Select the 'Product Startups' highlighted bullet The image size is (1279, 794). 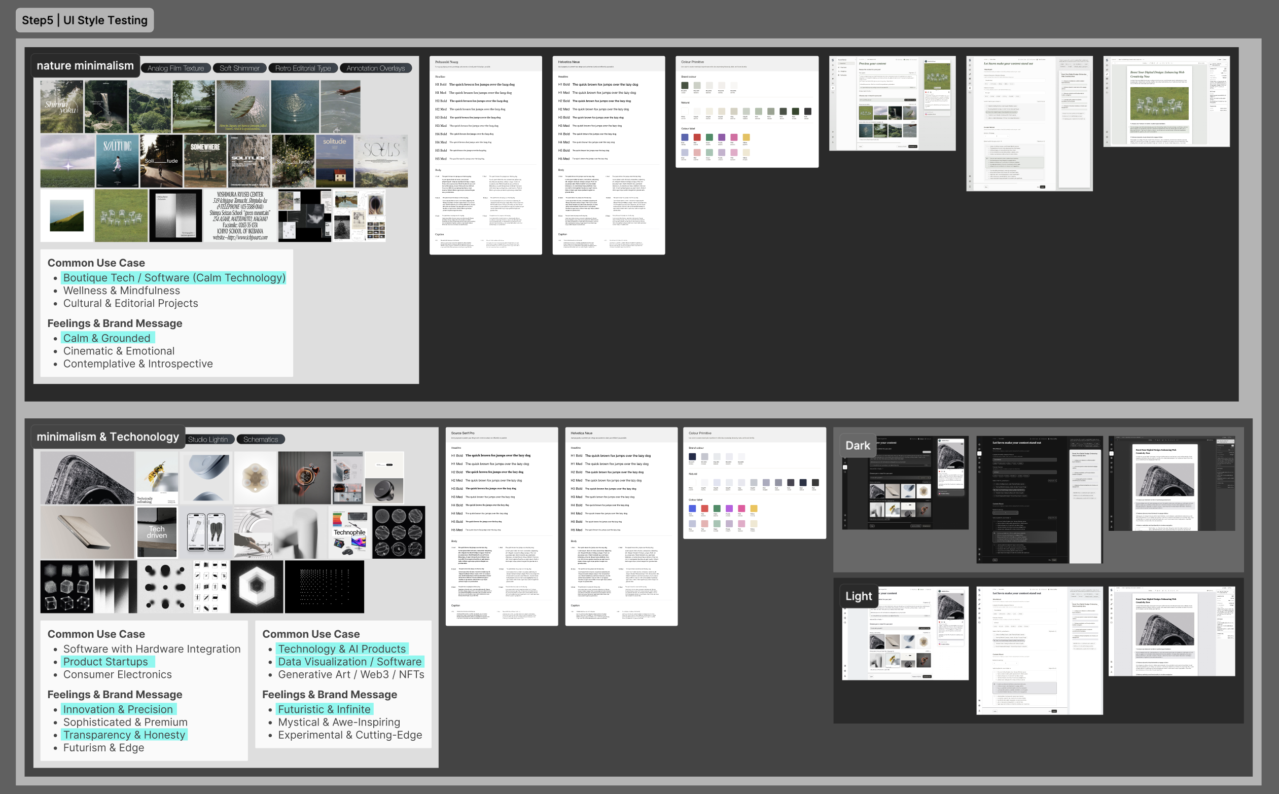107,662
